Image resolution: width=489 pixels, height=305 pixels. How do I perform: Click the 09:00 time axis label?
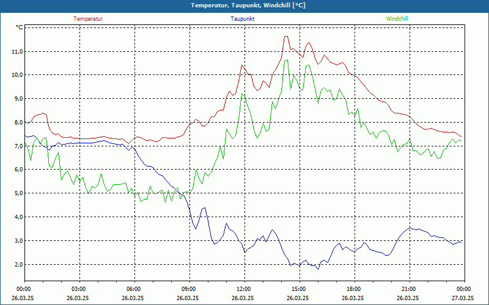189,289
